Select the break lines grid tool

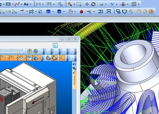(31, 12)
